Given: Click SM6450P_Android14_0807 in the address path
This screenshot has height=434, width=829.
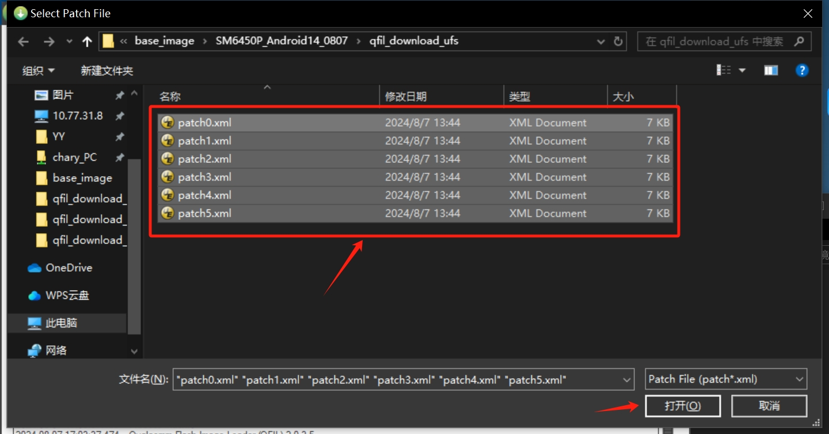Looking at the screenshot, I should click(282, 41).
